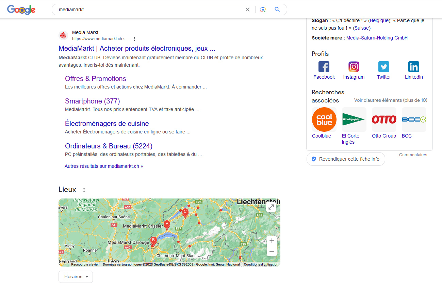Screen dimensions: 442x288
Task: Click shield icon in Revendiquer button
Action: [314, 159]
